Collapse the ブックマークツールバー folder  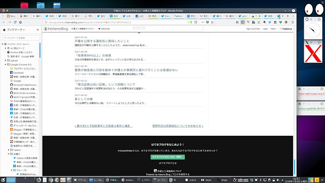tap(3, 44)
